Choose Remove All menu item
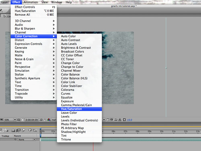This screenshot has height=151, width=201. (34, 14)
